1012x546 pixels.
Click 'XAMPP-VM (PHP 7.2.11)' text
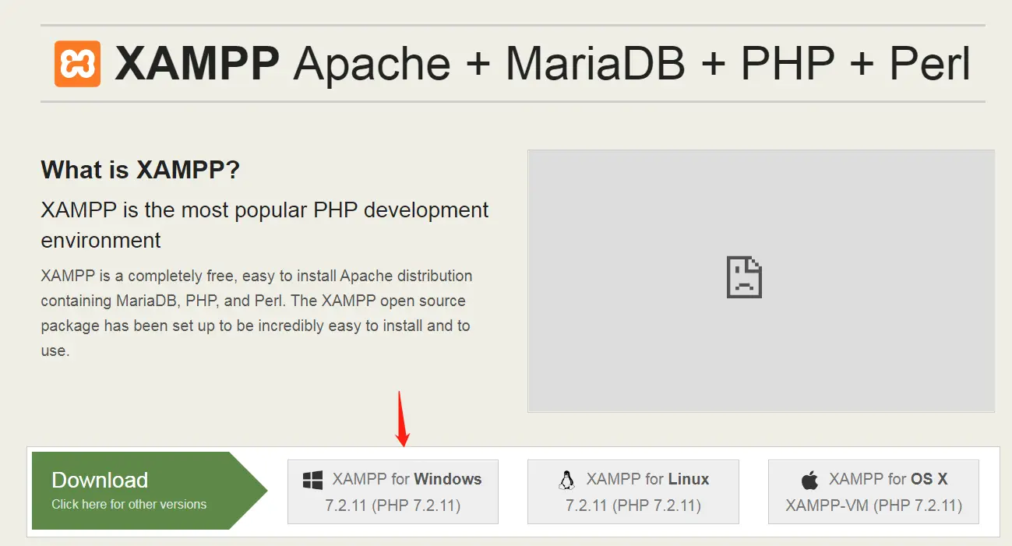tap(873, 506)
